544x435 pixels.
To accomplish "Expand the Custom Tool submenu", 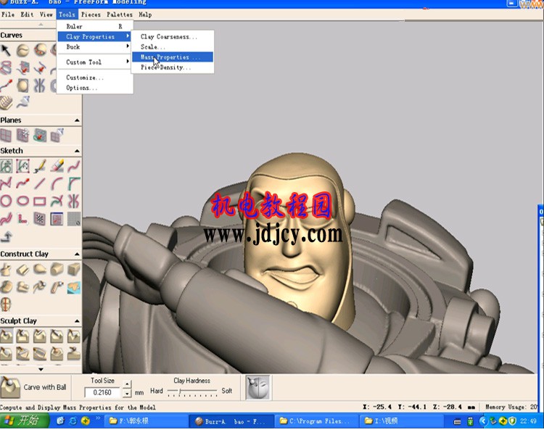I will click(96, 62).
